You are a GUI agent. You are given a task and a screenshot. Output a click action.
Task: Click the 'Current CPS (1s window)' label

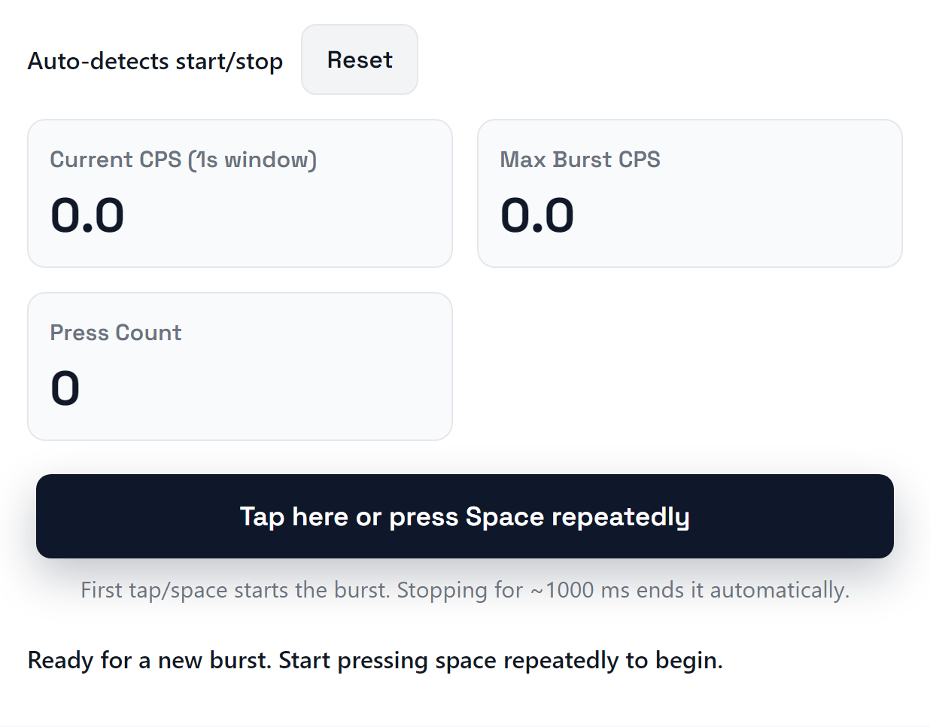[x=182, y=160]
